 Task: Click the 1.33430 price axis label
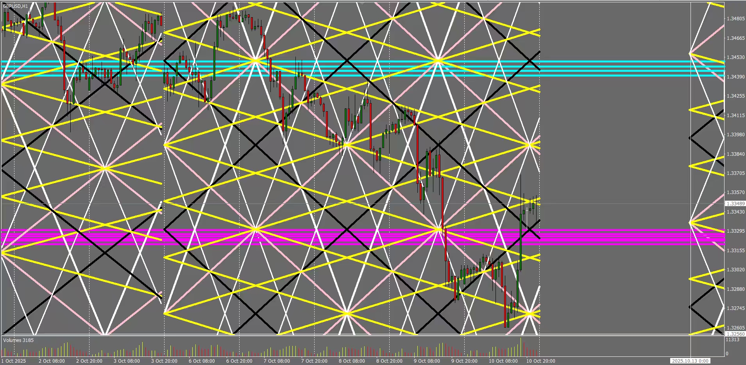pos(735,212)
